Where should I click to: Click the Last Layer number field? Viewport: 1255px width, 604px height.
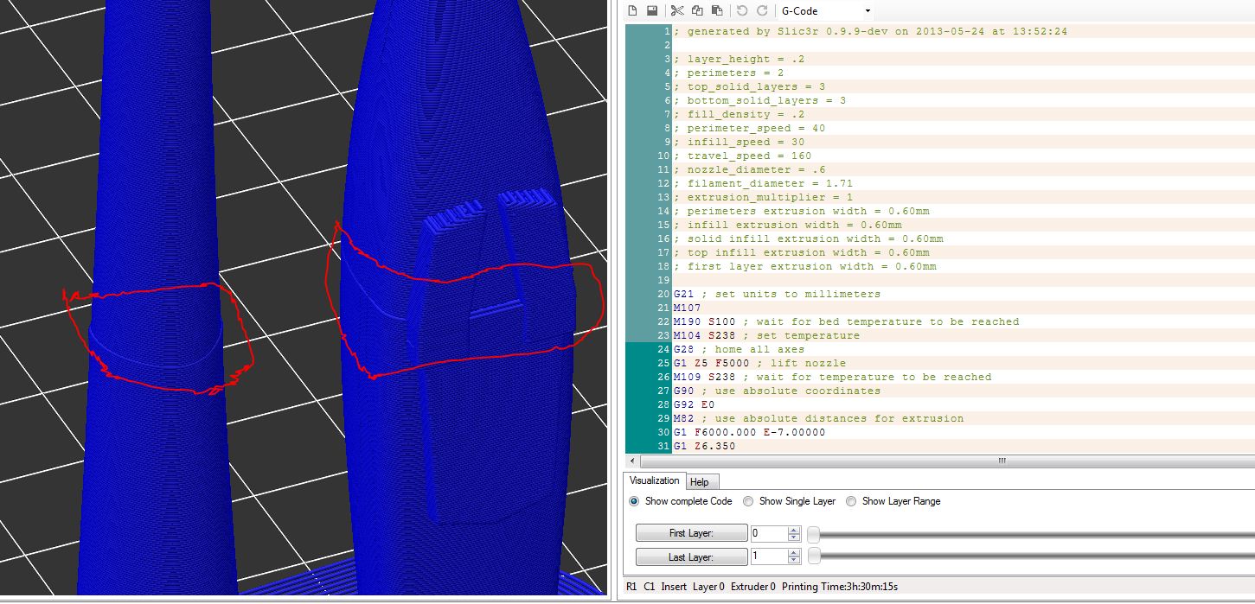(768, 557)
